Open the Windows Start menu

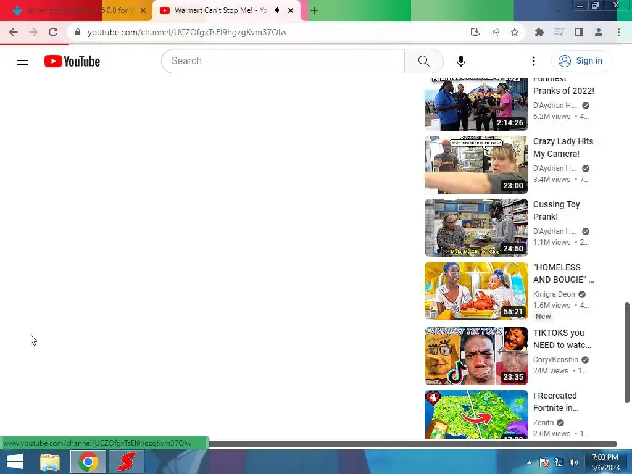pos(15,462)
